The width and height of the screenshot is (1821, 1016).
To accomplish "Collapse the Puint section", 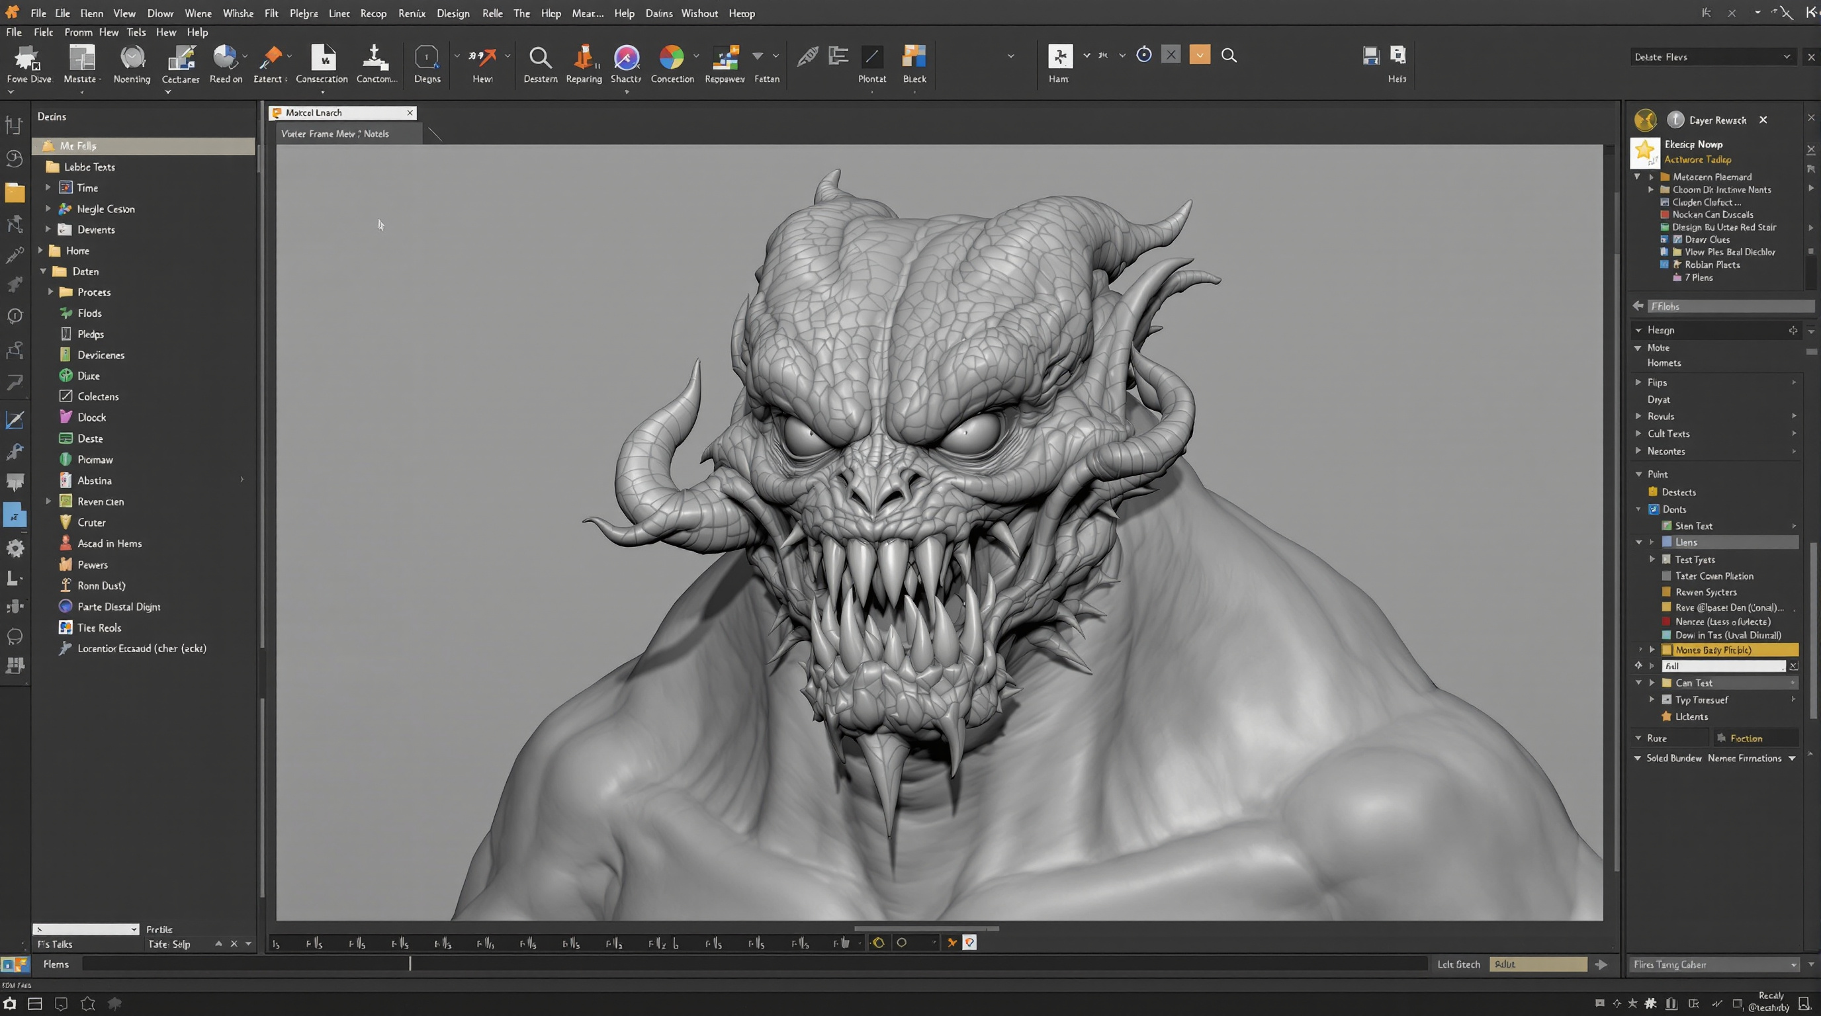I will pyautogui.click(x=1638, y=474).
